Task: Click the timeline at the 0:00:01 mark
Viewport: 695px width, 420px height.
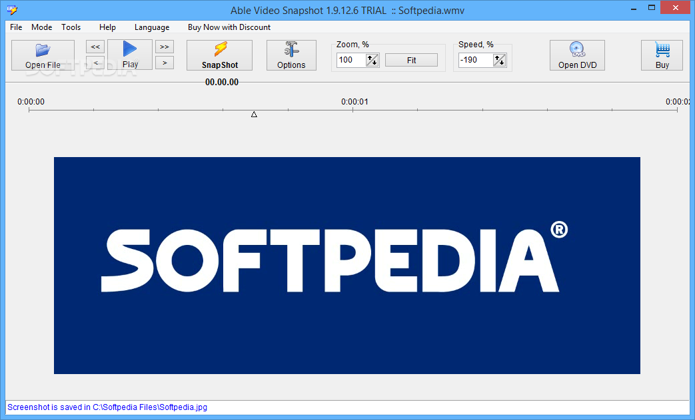Action: pos(352,110)
